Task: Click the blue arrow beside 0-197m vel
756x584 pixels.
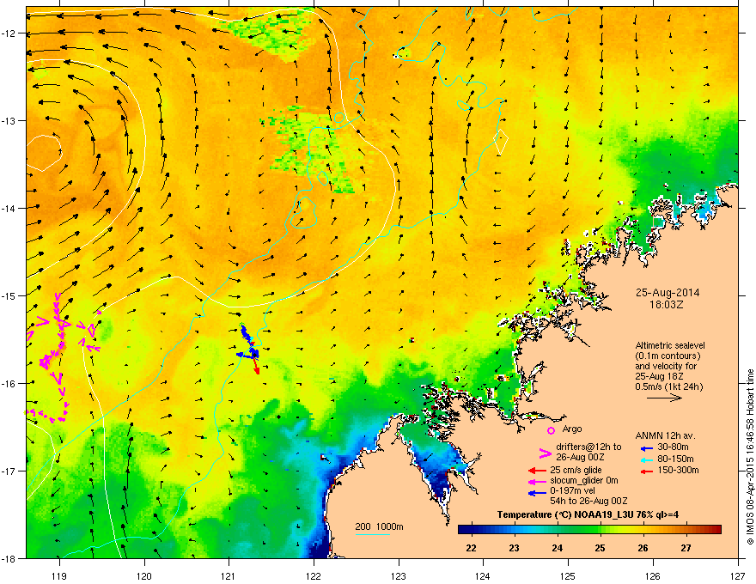Action: pos(537,492)
